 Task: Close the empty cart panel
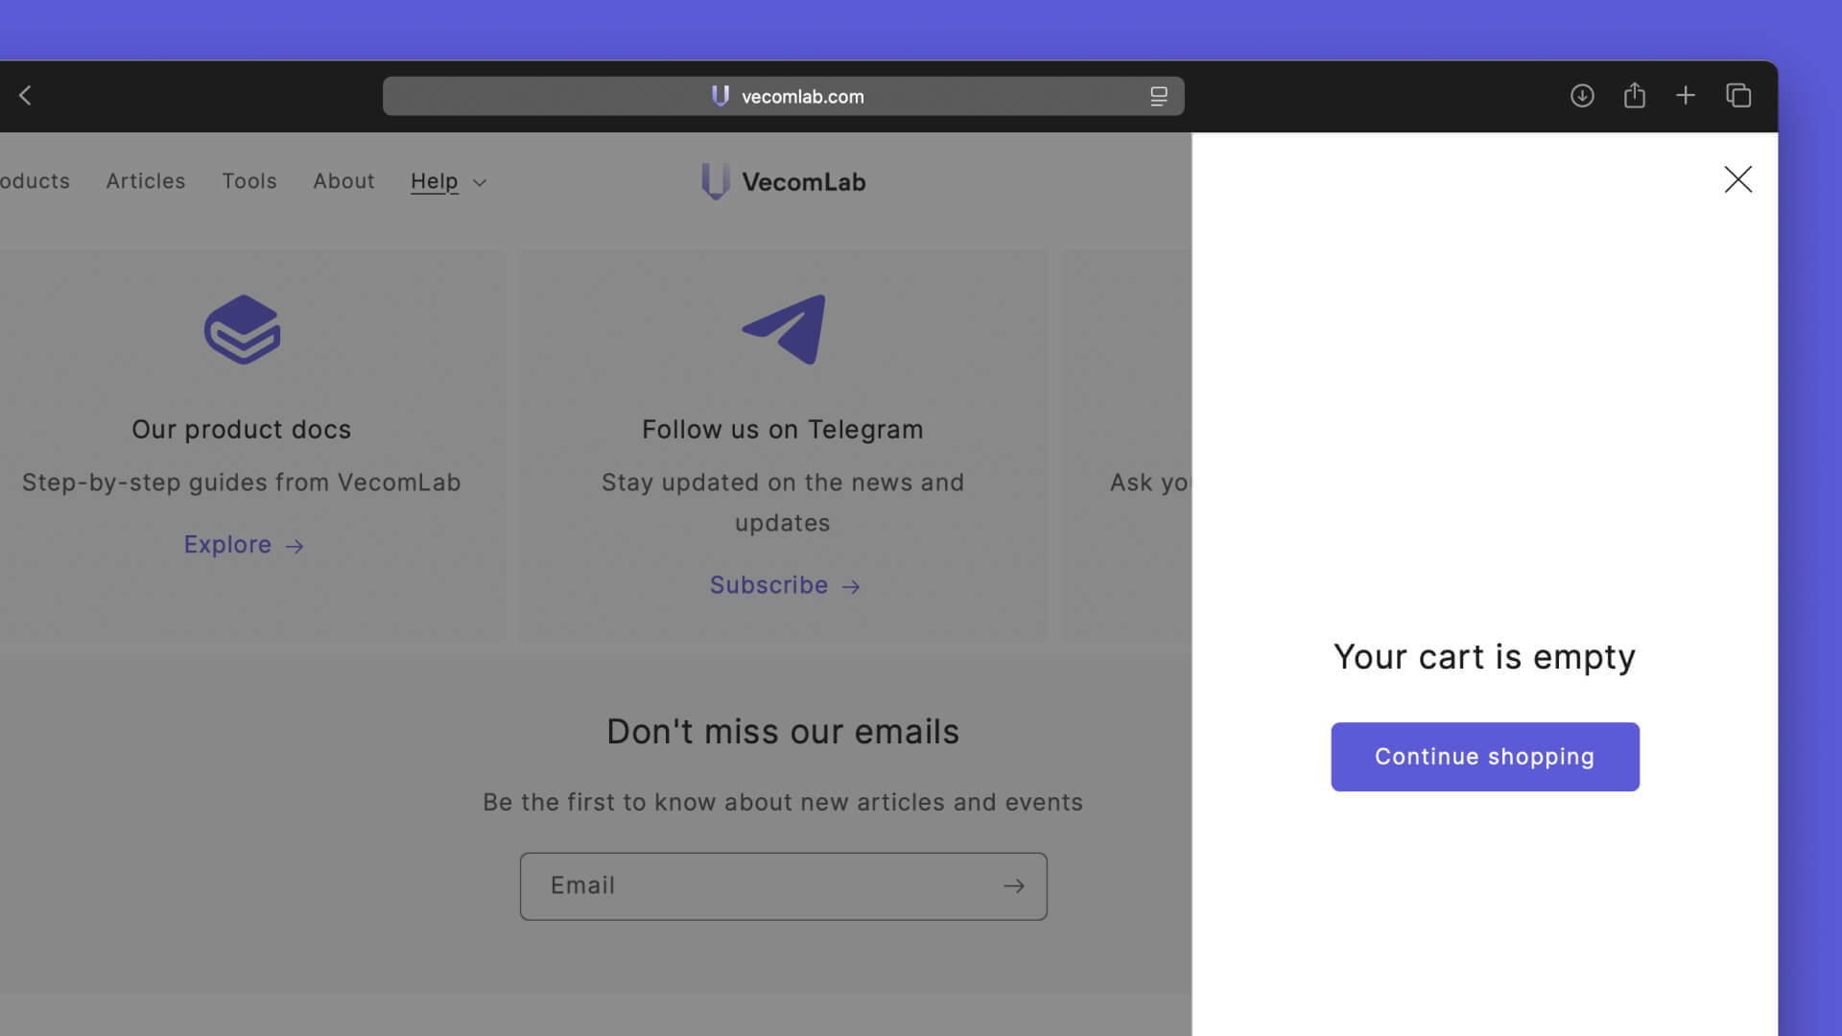click(x=1737, y=179)
